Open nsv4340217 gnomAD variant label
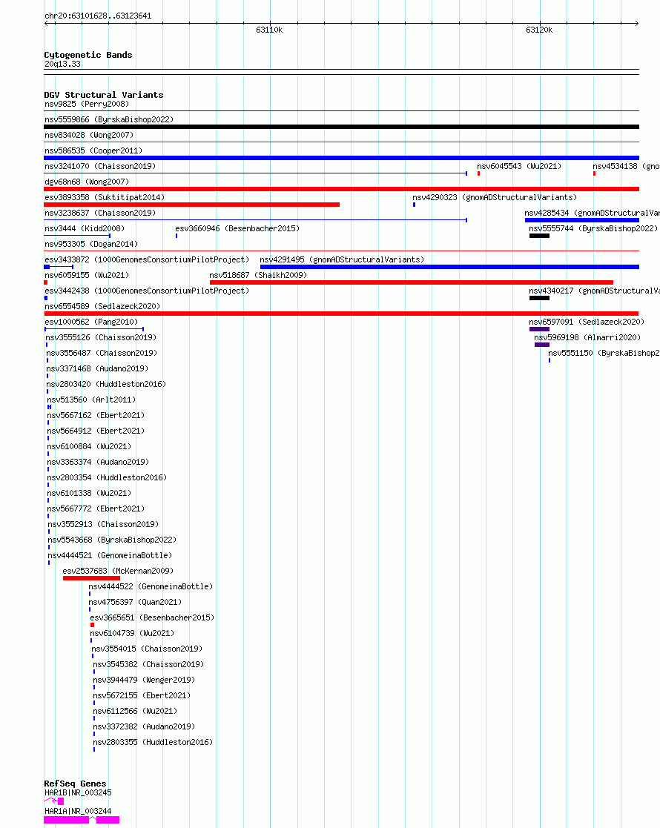The width and height of the screenshot is (660, 828). (x=594, y=291)
